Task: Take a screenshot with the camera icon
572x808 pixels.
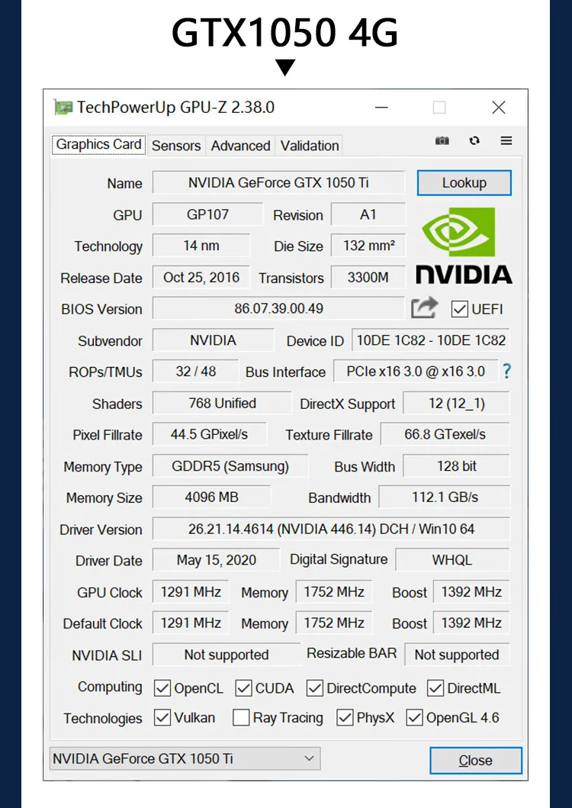Action: (442, 140)
